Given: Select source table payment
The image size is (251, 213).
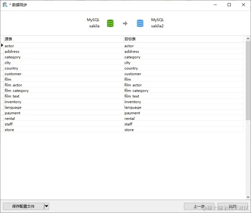Looking at the screenshot, I should (x=63, y=112).
